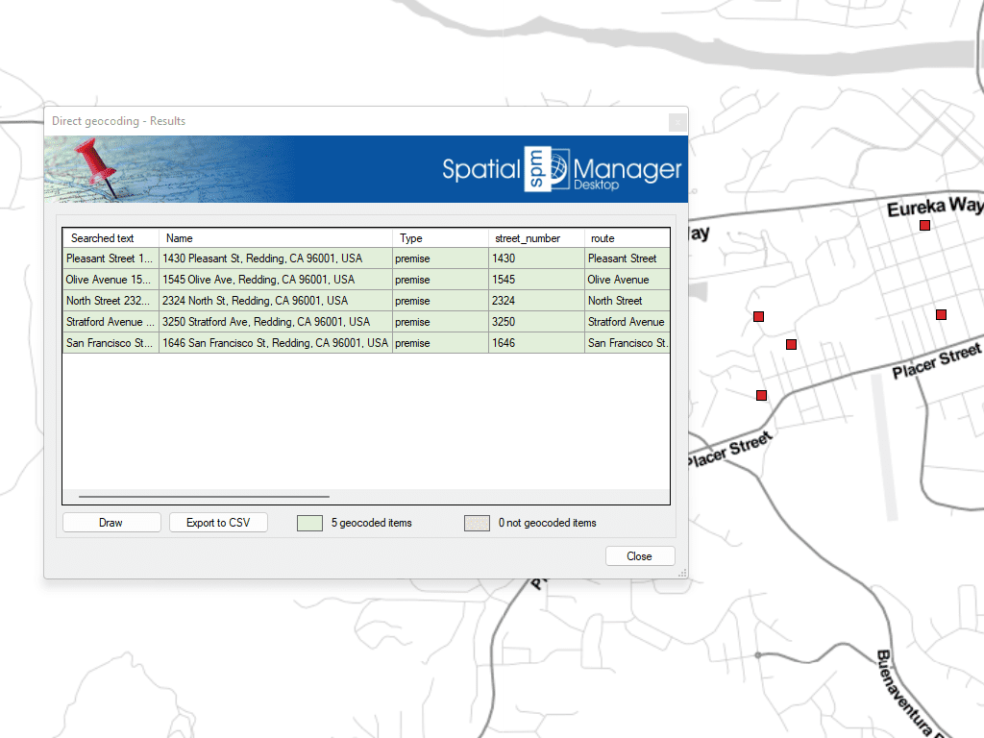Select cell '1545 Olive Ave, Redding, CA 96001, USA'
Image resolution: width=984 pixels, height=738 pixels.
pyautogui.click(x=276, y=280)
